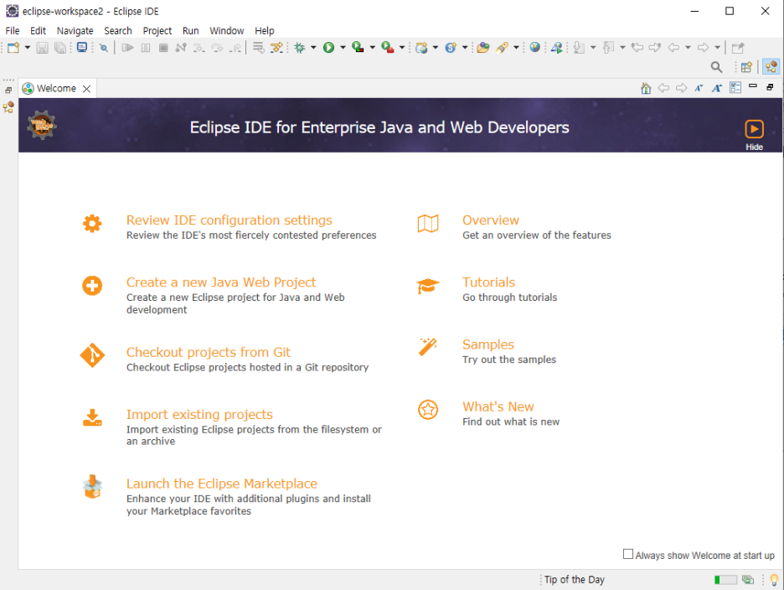The height and width of the screenshot is (590, 784).
Task: Click the External Tools run icon
Action: coord(388,48)
